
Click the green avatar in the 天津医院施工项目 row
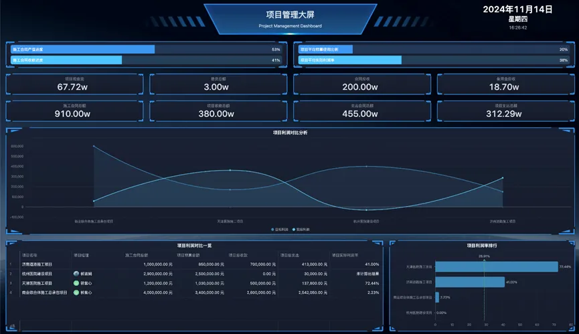click(76, 283)
